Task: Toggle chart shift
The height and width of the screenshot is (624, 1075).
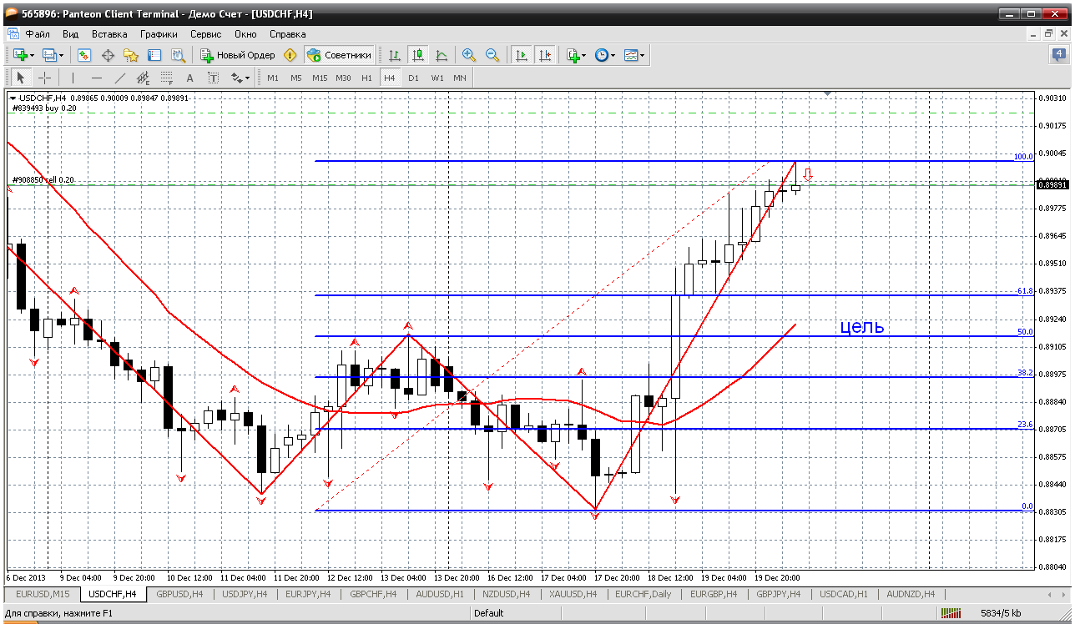Action: click(545, 55)
